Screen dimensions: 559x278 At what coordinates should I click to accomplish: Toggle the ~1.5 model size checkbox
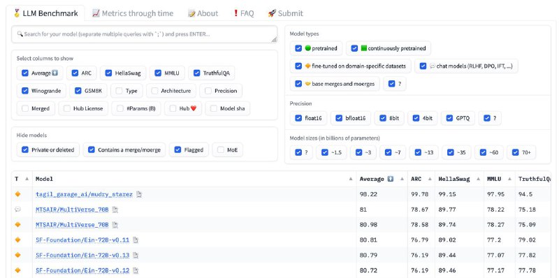(324, 152)
